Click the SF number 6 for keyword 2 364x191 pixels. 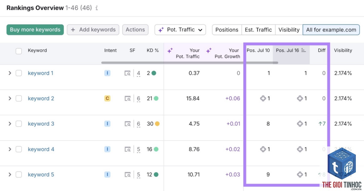click(x=138, y=99)
